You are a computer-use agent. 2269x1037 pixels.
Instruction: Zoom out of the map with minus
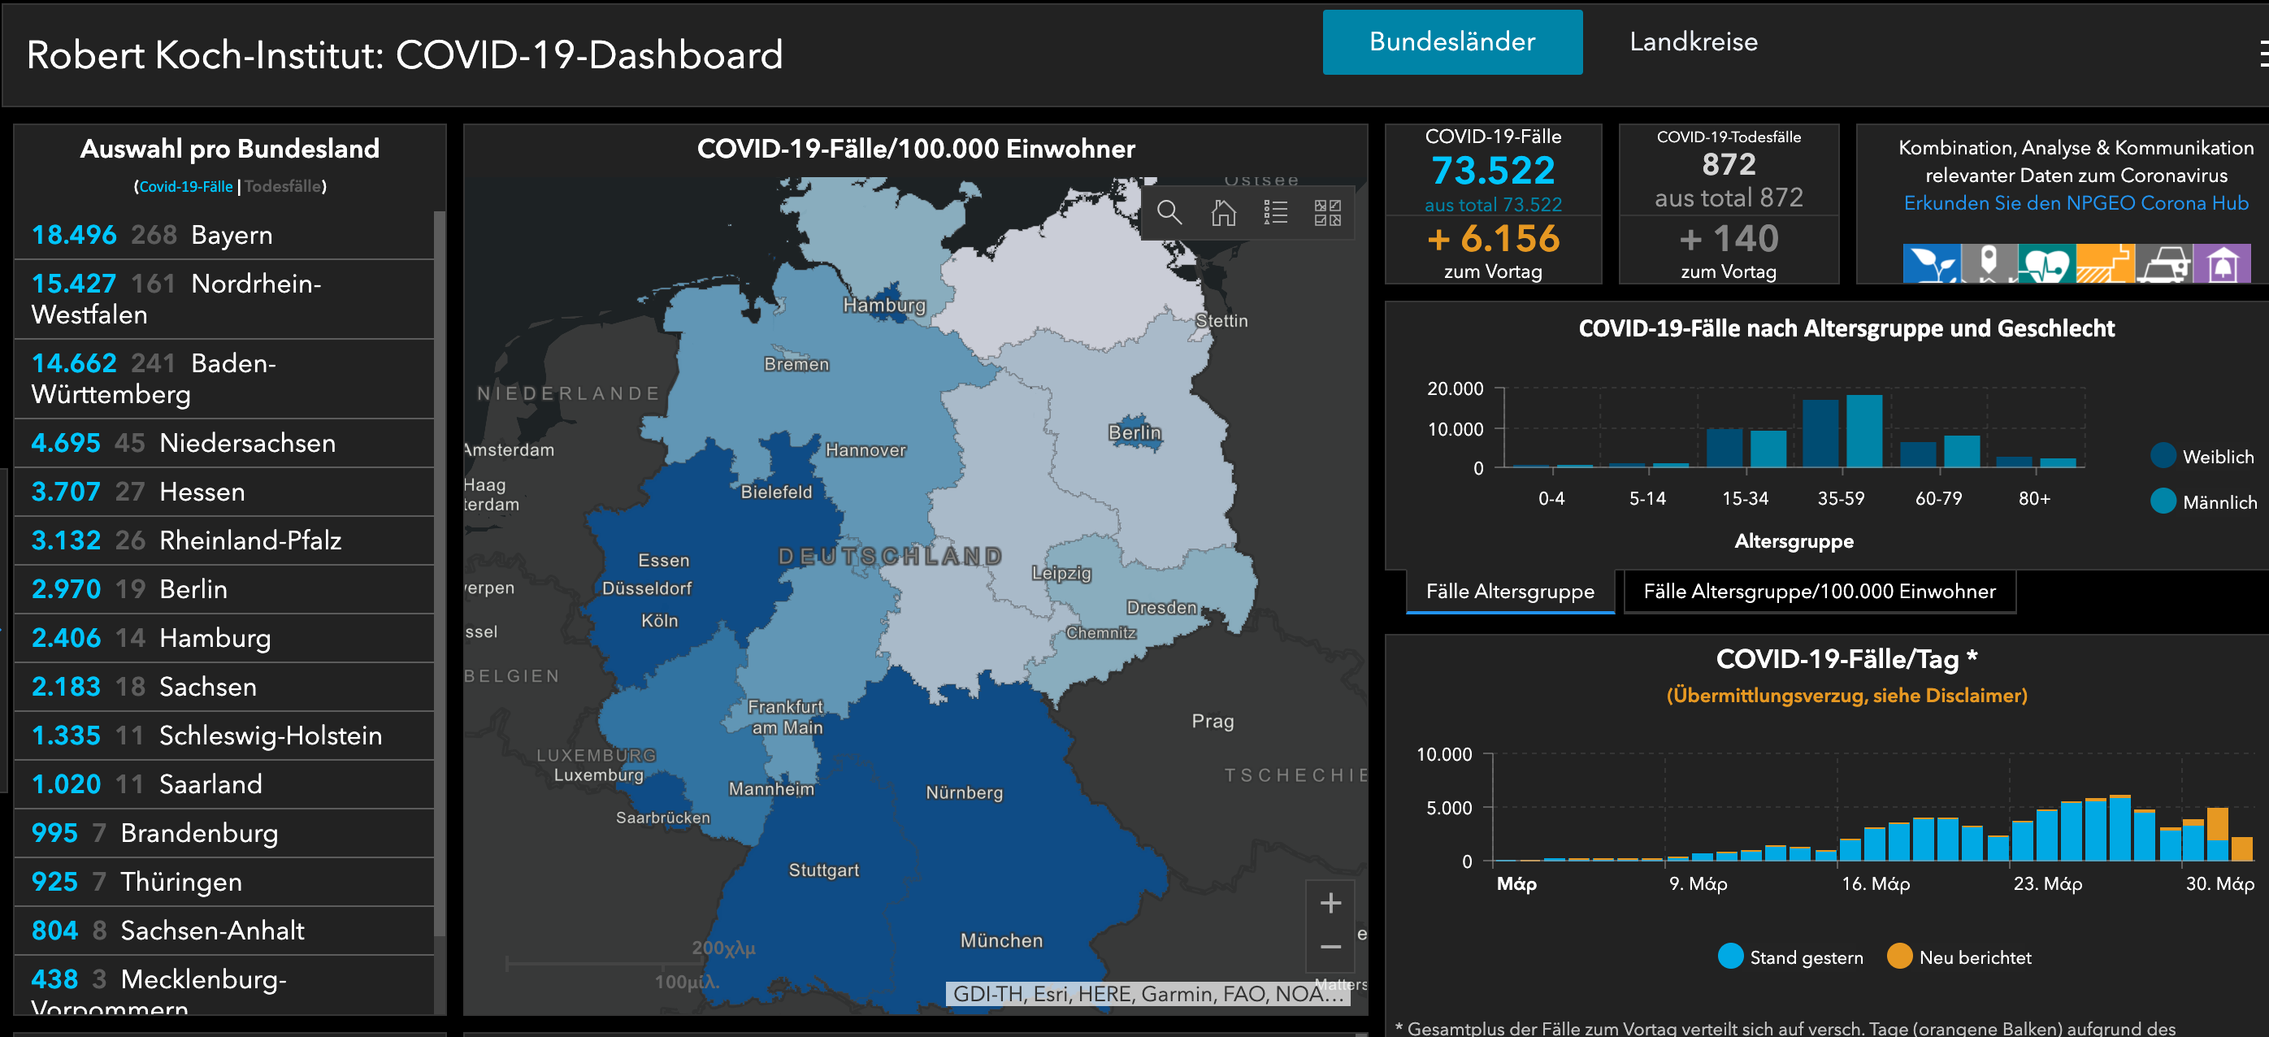(x=1330, y=947)
